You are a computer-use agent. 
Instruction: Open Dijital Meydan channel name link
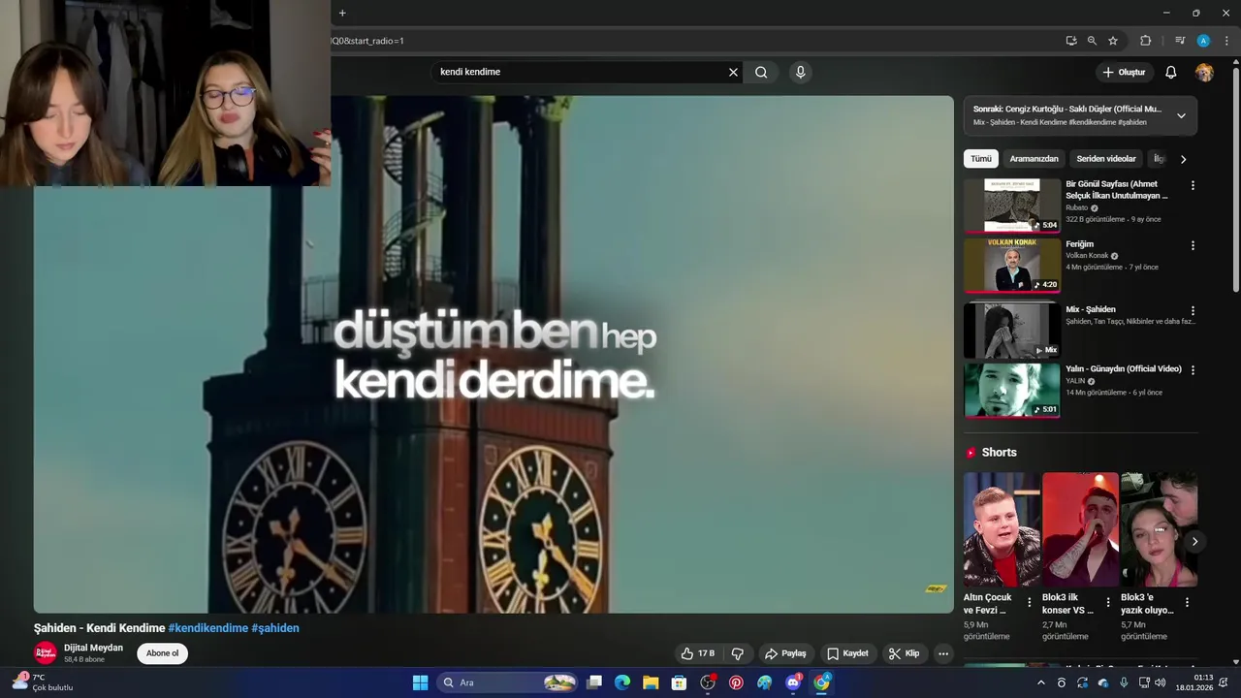pyautogui.click(x=93, y=648)
